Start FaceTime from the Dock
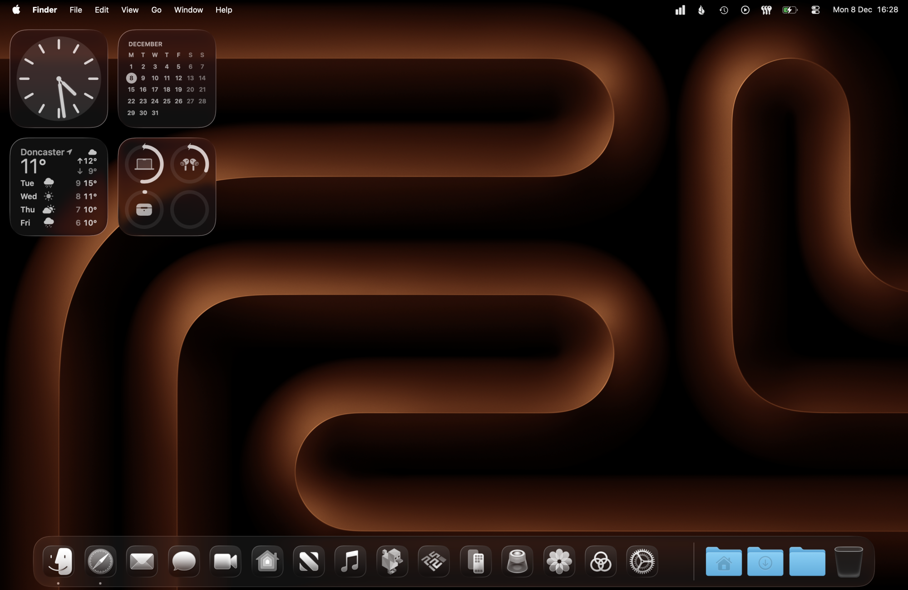 [x=225, y=561]
